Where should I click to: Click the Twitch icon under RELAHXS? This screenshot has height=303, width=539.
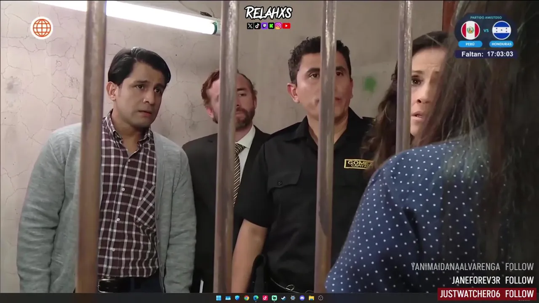(264, 26)
